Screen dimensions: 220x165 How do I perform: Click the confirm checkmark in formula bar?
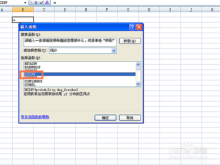coord(42,2)
